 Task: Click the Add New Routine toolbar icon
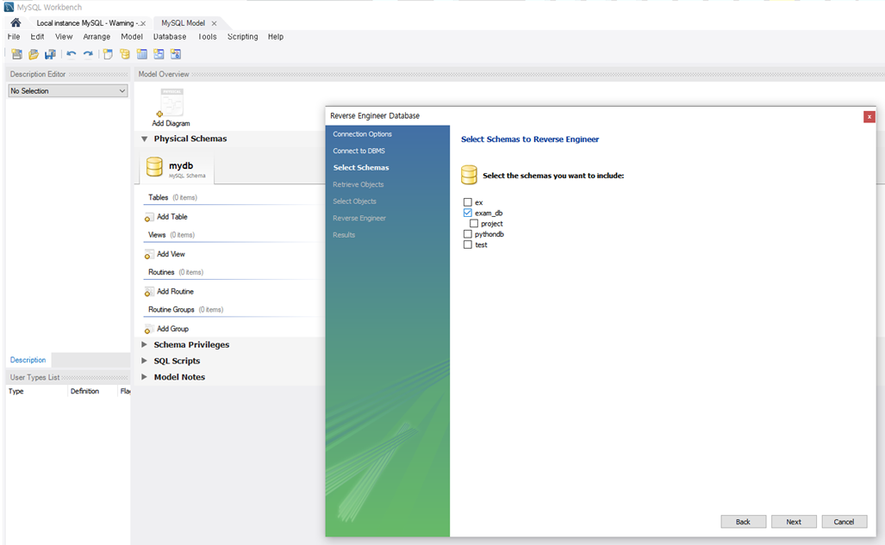pos(176,54)
